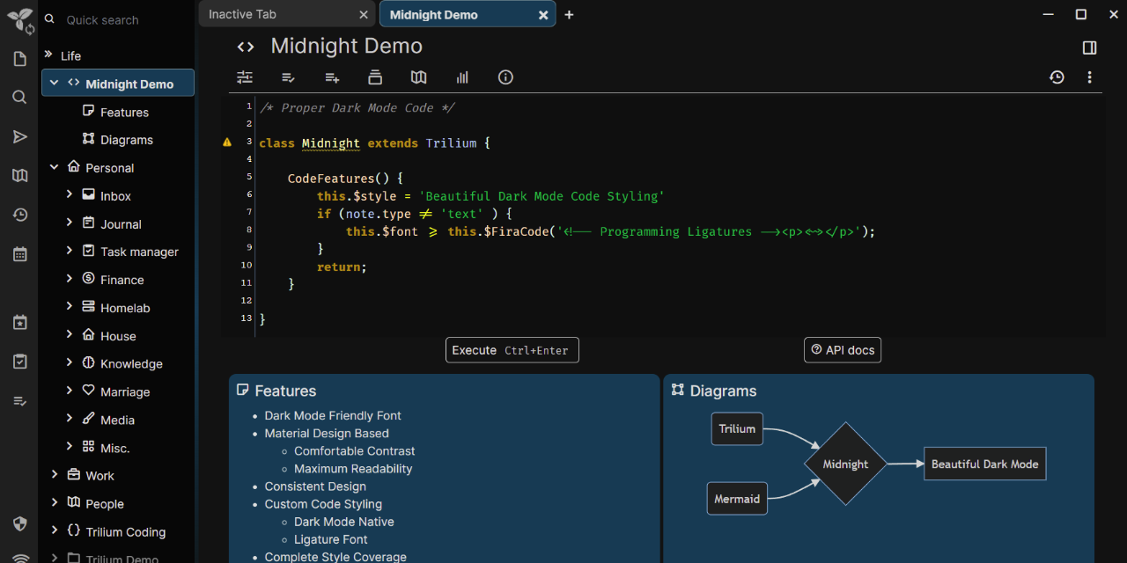Open the note map launcher icon
1127x563 pixels.
[19, 176]
